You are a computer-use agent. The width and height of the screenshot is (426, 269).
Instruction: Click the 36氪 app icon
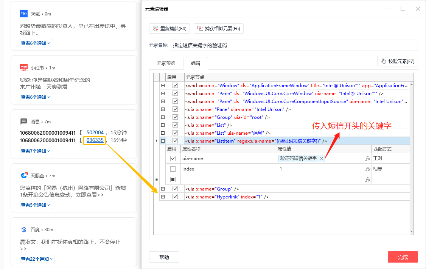[x=24, y=14]
